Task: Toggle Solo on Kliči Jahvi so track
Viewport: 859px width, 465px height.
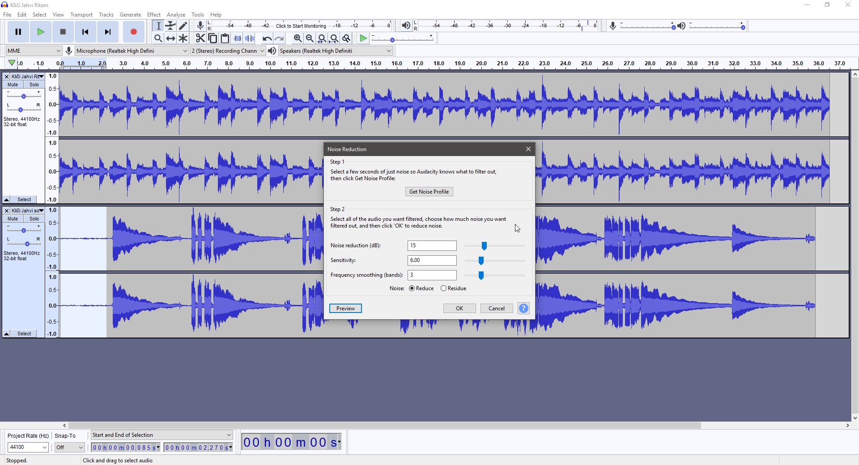Action: pyautogui.click(x=34, y=219)
